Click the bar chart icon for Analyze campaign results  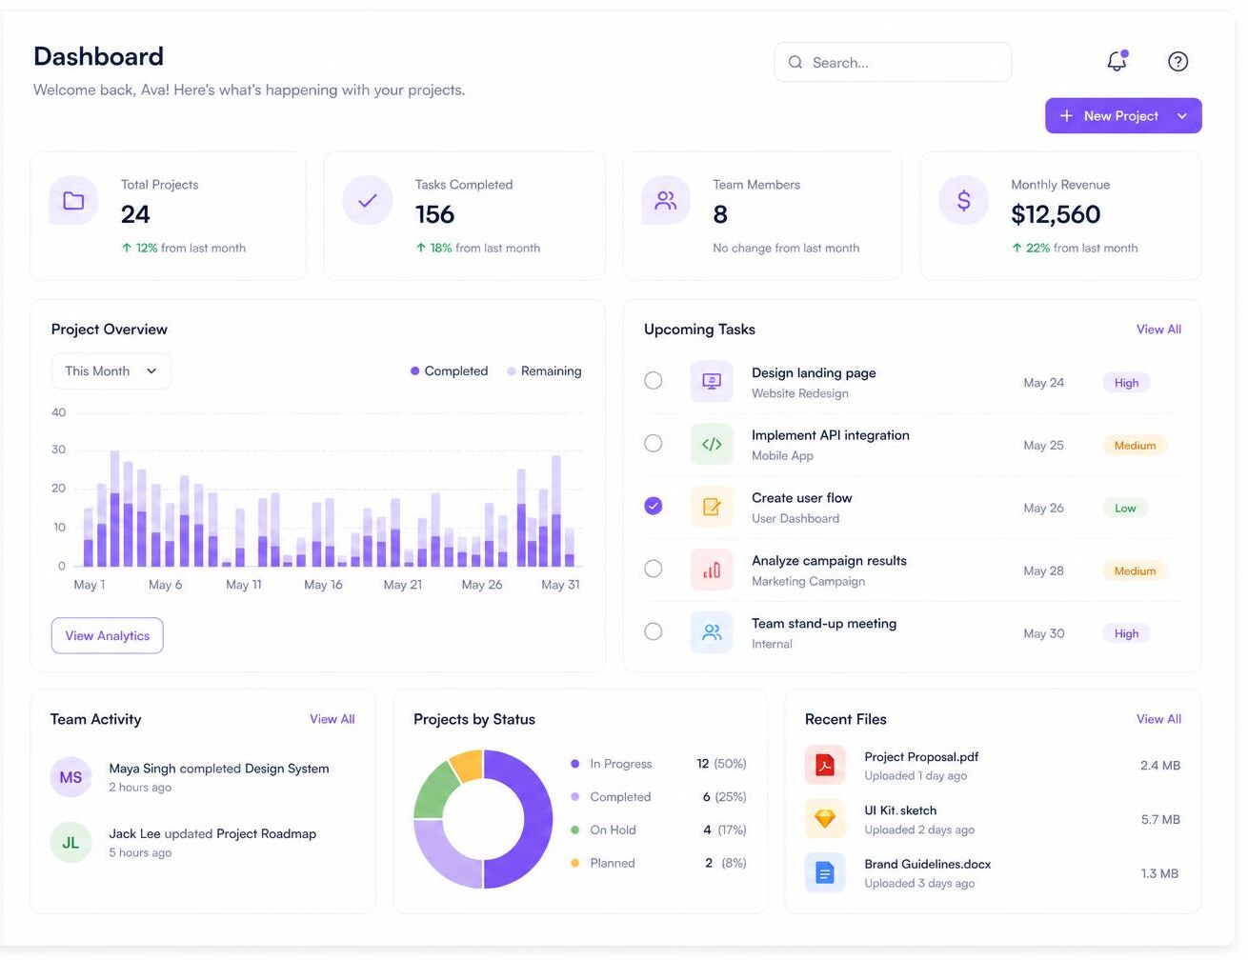pyautogui.click(x=712, y=570)
